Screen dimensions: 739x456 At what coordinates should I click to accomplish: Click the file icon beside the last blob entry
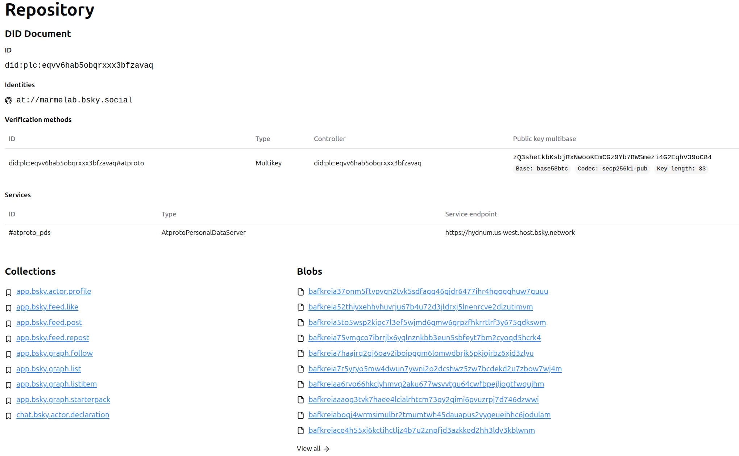[x=300, y=431]
